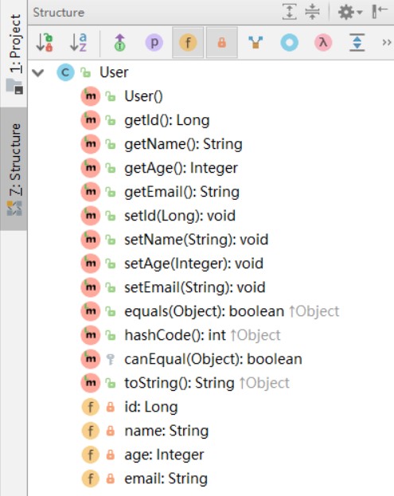Viewport: 394px width, 496px height.
Task: Open the Structure panel gear settings
Action: pyautogui.click(x=350, y=12)
